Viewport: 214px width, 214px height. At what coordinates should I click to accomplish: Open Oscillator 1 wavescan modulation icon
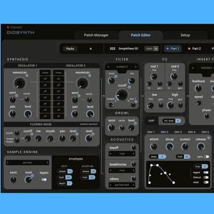[x=27, y=75]
